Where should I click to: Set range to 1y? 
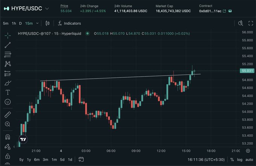(29, 160)
